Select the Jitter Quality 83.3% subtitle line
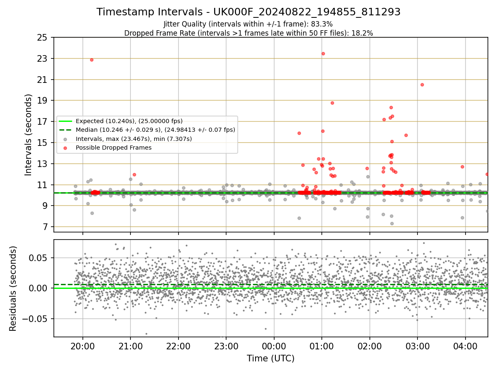The width and height of the screenshot is (497, 373). [248, 24]
